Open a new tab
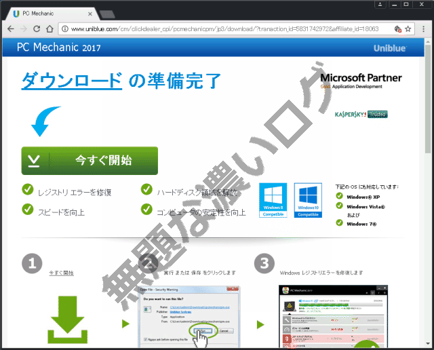The image size is (434, 350). click(107, 14)
